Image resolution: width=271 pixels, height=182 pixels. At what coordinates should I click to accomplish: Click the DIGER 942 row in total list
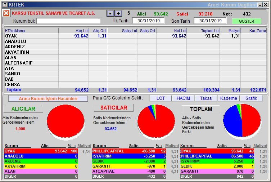pyautogui.click(x=217, y=176)
